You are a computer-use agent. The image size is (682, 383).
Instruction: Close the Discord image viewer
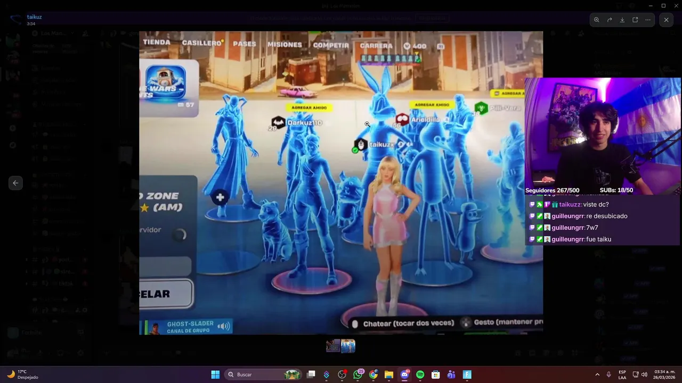(x=666, y=20)
